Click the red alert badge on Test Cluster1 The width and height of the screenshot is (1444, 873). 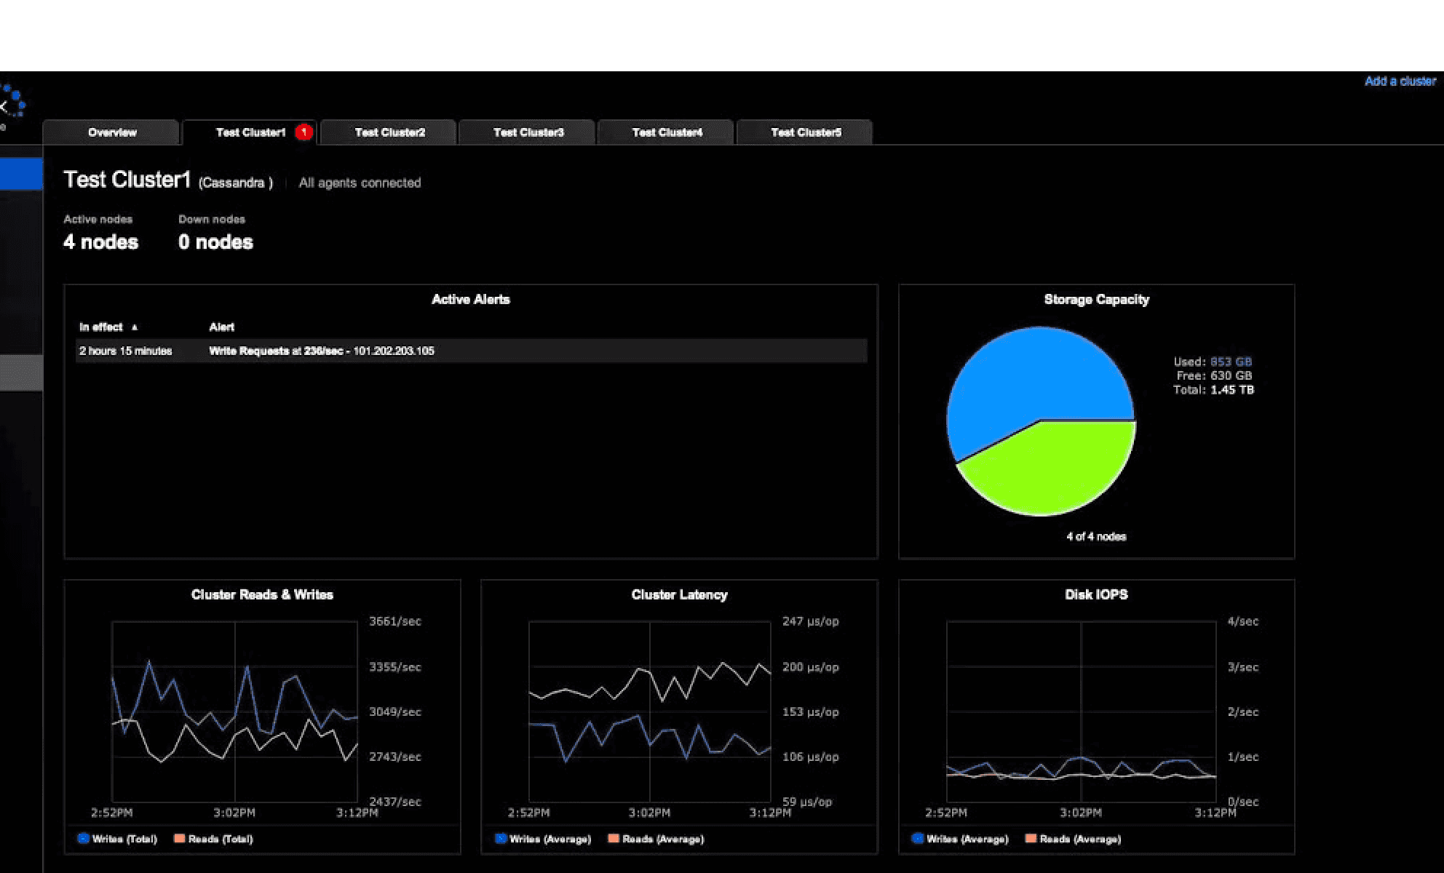pos(304,132)
